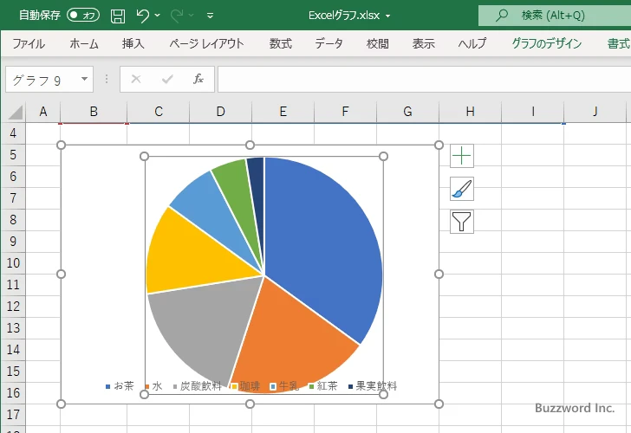Select column B header

pos(94,112)
